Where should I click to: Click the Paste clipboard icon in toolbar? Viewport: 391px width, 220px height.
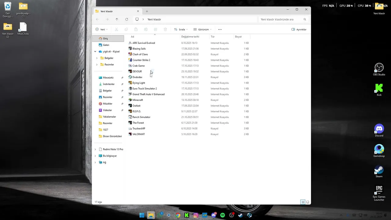tap(136, 29)
